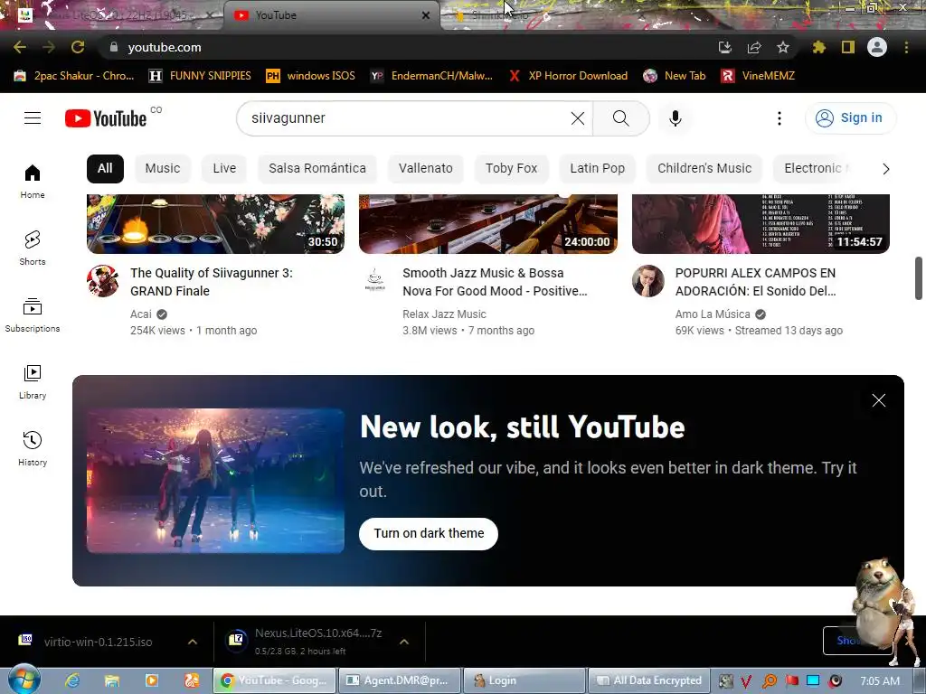This screenshot has height=694, width=926.
Task: Open Chrome extensions puzzle icon
Action: (818, 47)
